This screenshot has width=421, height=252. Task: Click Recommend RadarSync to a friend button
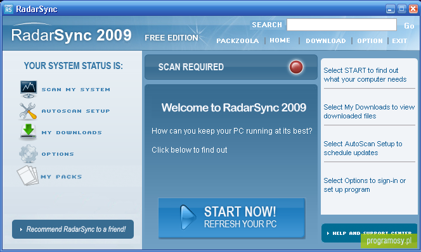[73, 229]
